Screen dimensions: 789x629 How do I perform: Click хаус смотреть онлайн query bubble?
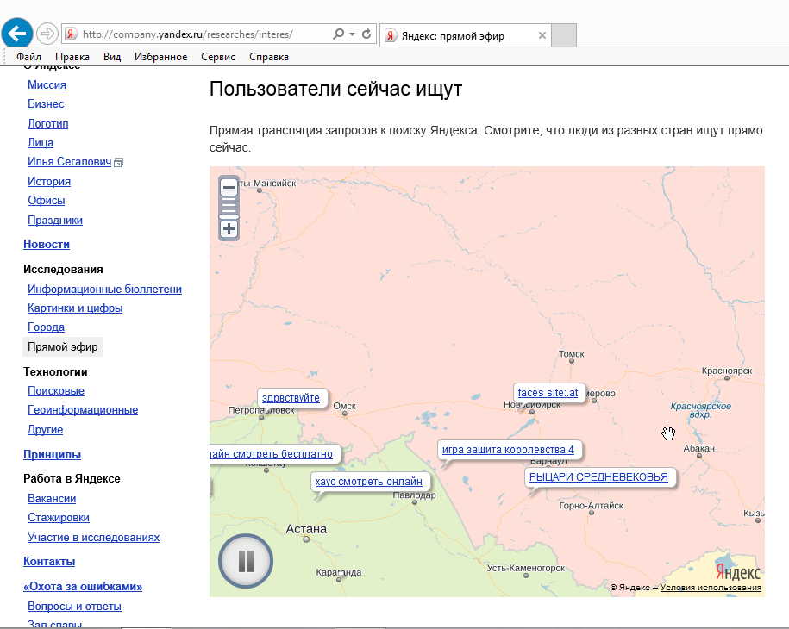[x=369, y=482]
